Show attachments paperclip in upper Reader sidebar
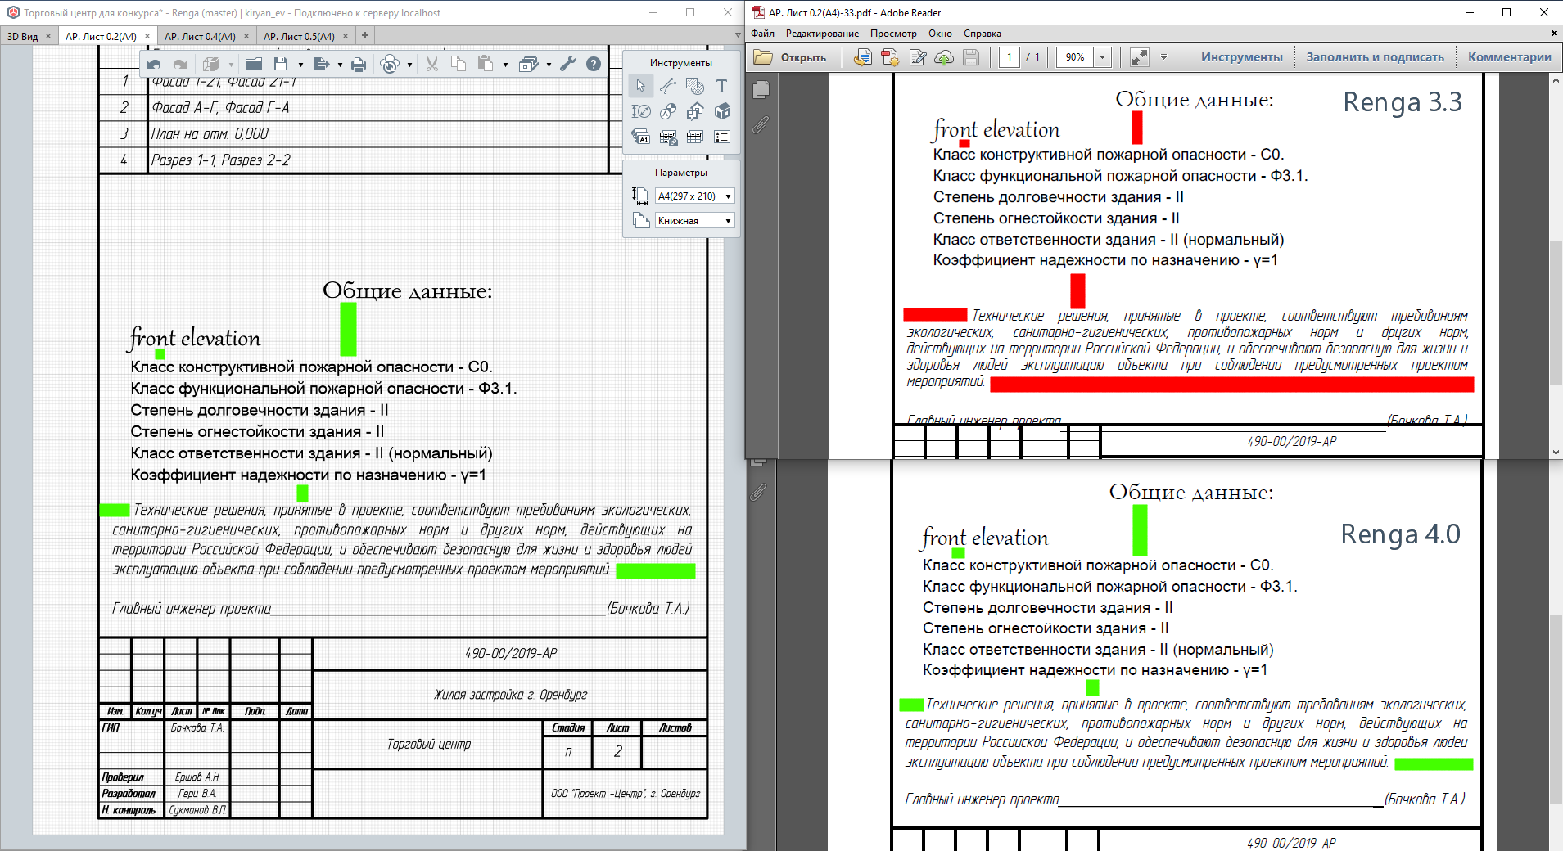1563x851 pixels. click(761, 124)
